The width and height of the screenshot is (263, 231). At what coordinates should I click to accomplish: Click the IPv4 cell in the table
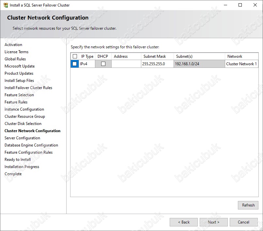pos(87,64)
